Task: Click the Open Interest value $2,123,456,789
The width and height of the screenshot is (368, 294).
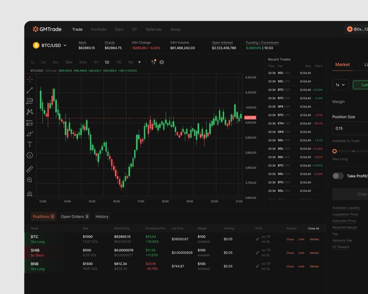Action: click(x=224, y=48)
